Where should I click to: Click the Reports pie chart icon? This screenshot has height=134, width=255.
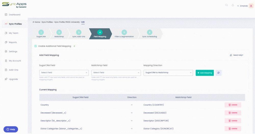point(6,42)
